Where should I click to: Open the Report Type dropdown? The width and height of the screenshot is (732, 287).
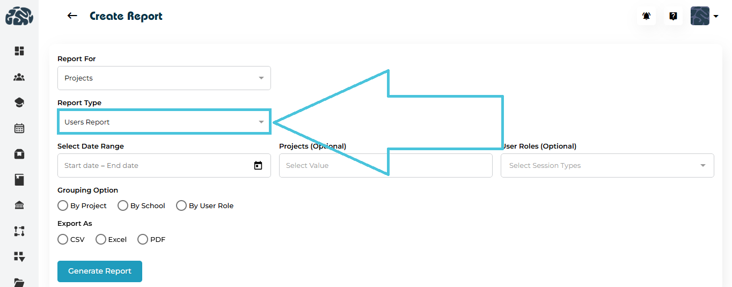pos(164,122)
